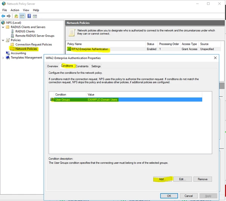The width and height of the screenshot is (226, 201).
Task: Maximize the Network Policy Server window
Action: coord(208,4)
